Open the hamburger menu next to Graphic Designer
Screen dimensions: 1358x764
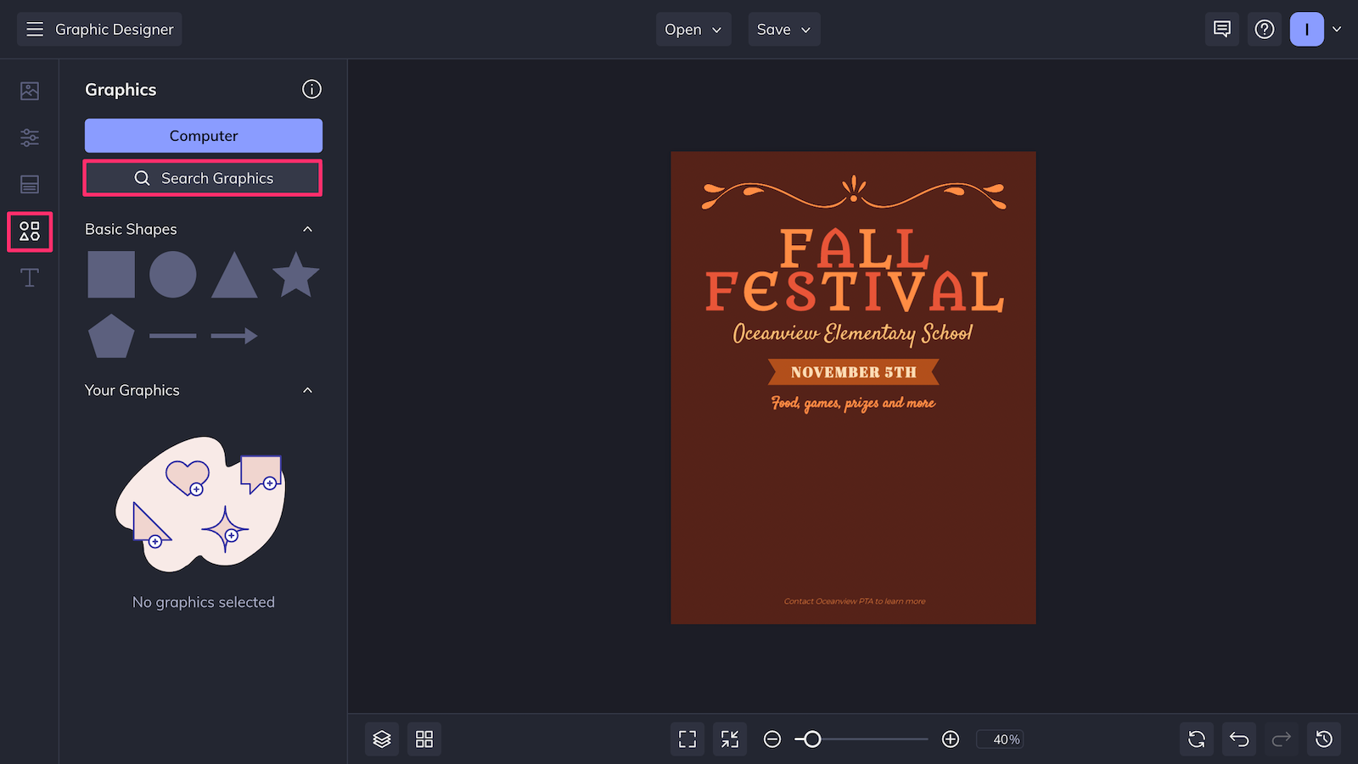[35, 28]
